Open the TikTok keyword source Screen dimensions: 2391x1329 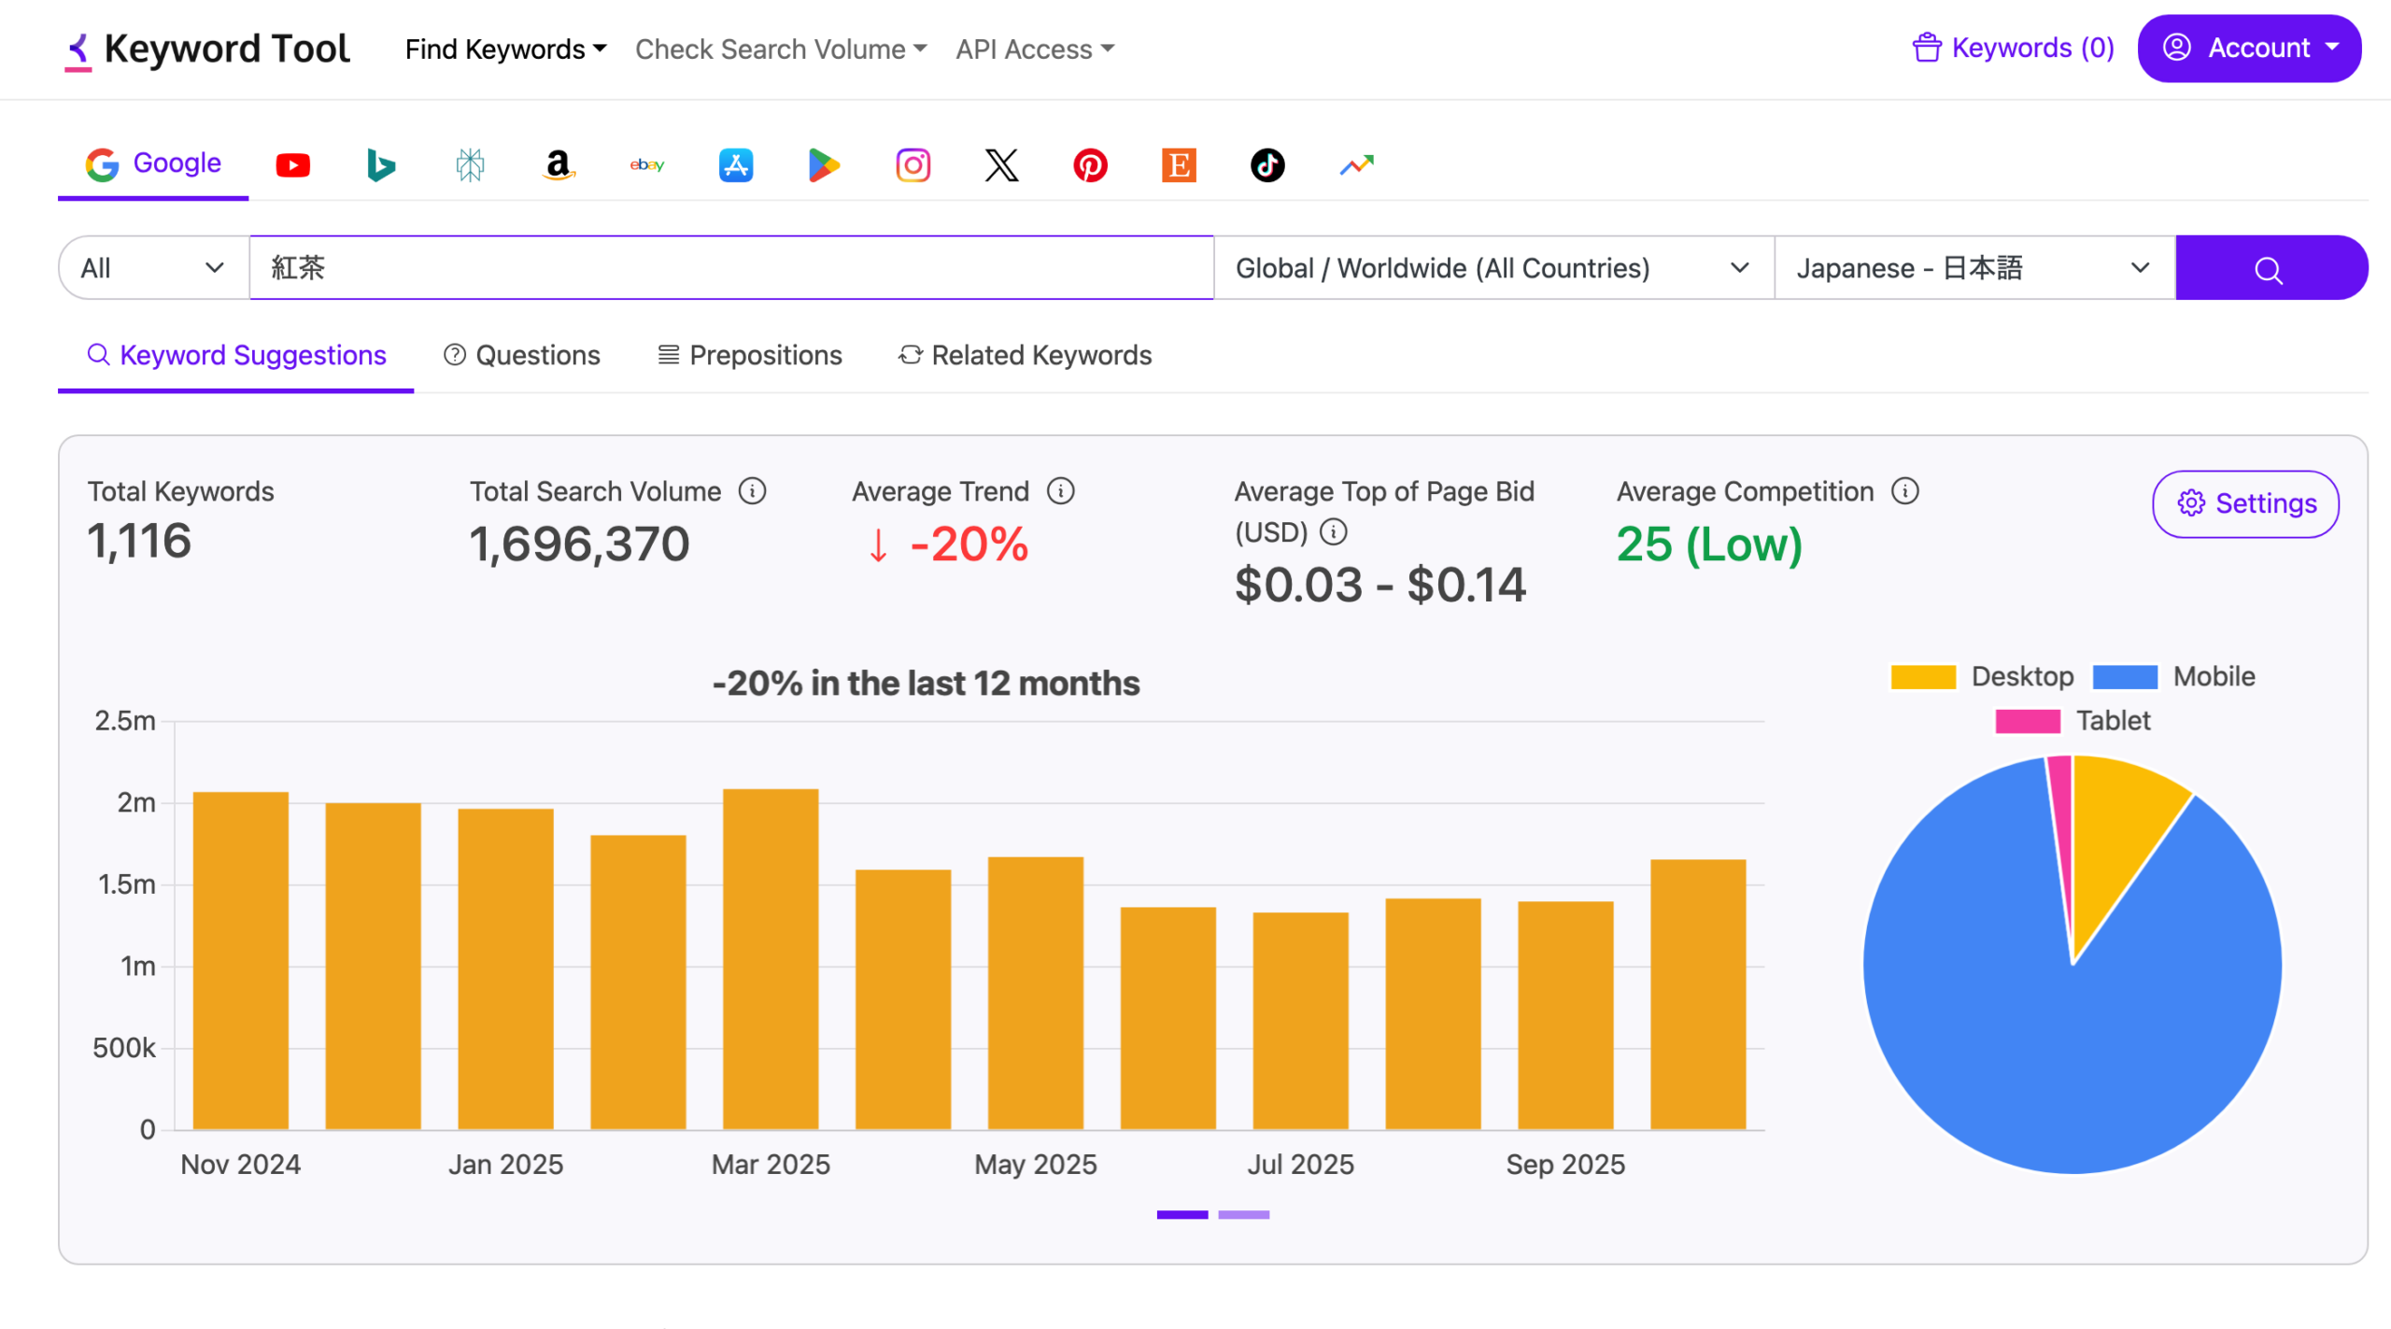pos(1267,165)
